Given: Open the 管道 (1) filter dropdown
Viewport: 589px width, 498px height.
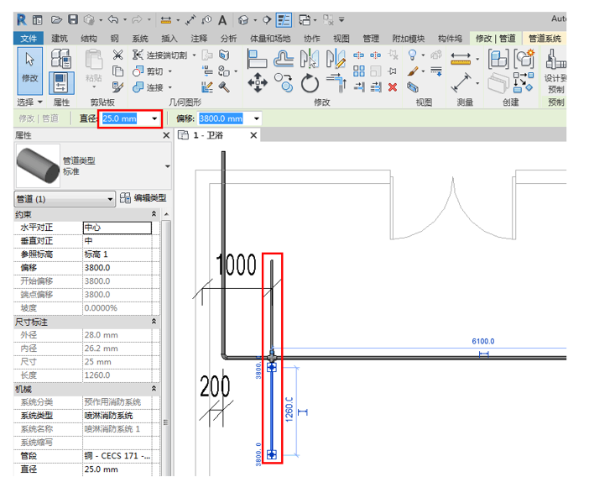Looking at the screenshot, I should pyautogui.click(x=110, y=199).
